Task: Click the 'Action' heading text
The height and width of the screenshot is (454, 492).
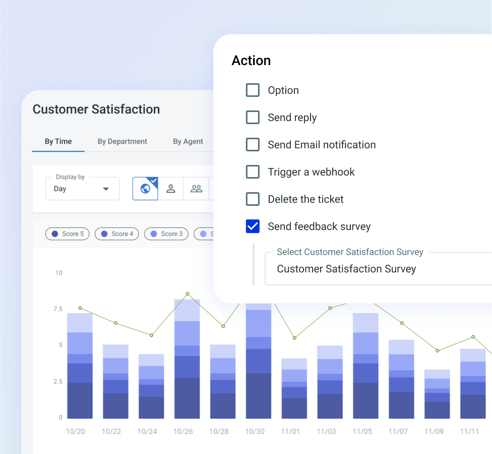Action: [x=251, y=61]
